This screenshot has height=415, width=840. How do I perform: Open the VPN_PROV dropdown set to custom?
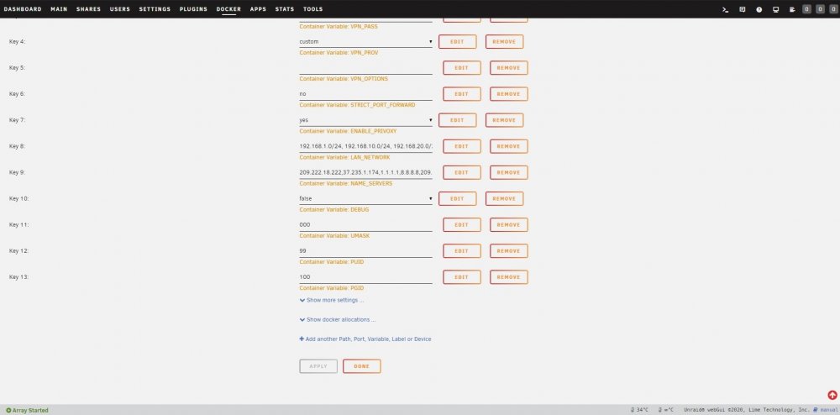click(366, 42)
